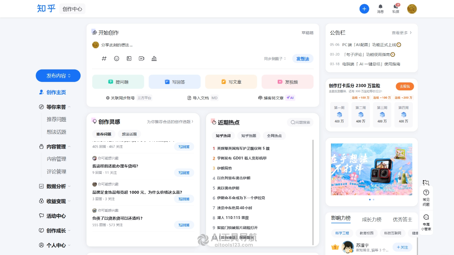Open hot topic 宇树发布 GD01 载人变形机甲
Screen dimensions: 454x255
(x=241, y=158)
